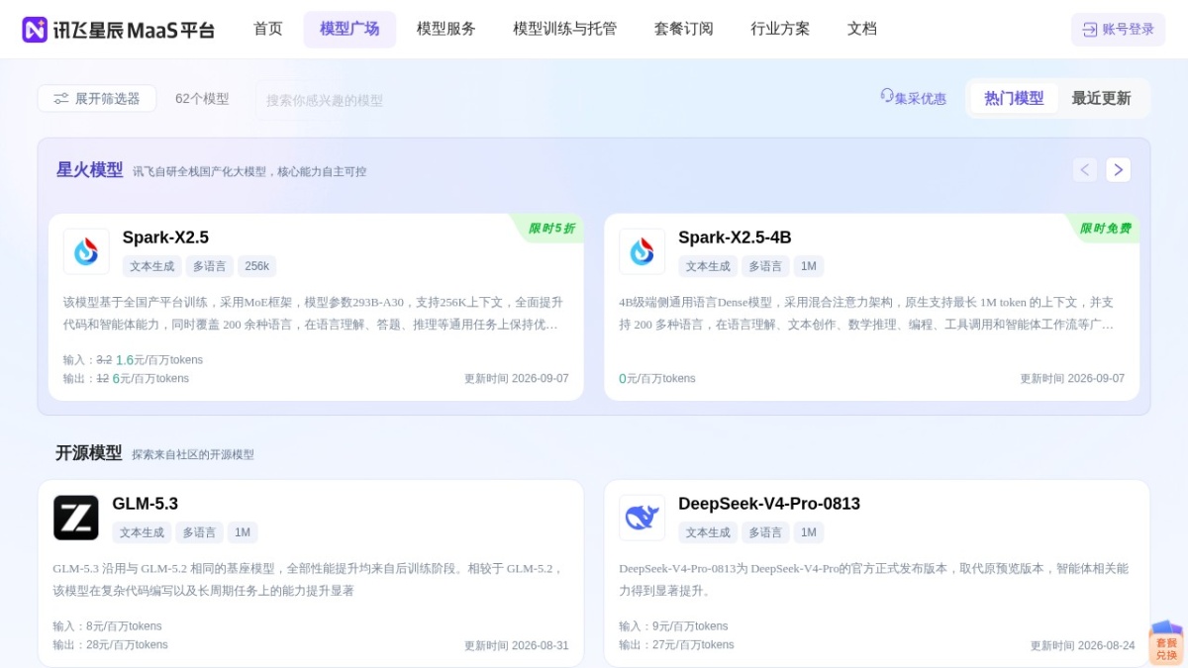The width and height of the screenshot is (1188, 668).
Task: Click the next arrow in 星火模型 carousel
Action: pos(1119,170)
